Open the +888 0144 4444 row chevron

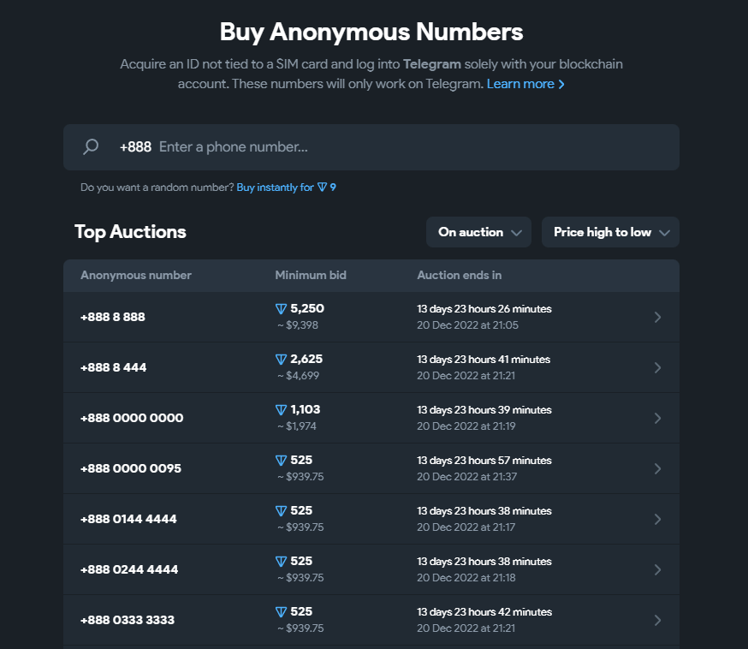pyautogui.click(x=657, y=519)
